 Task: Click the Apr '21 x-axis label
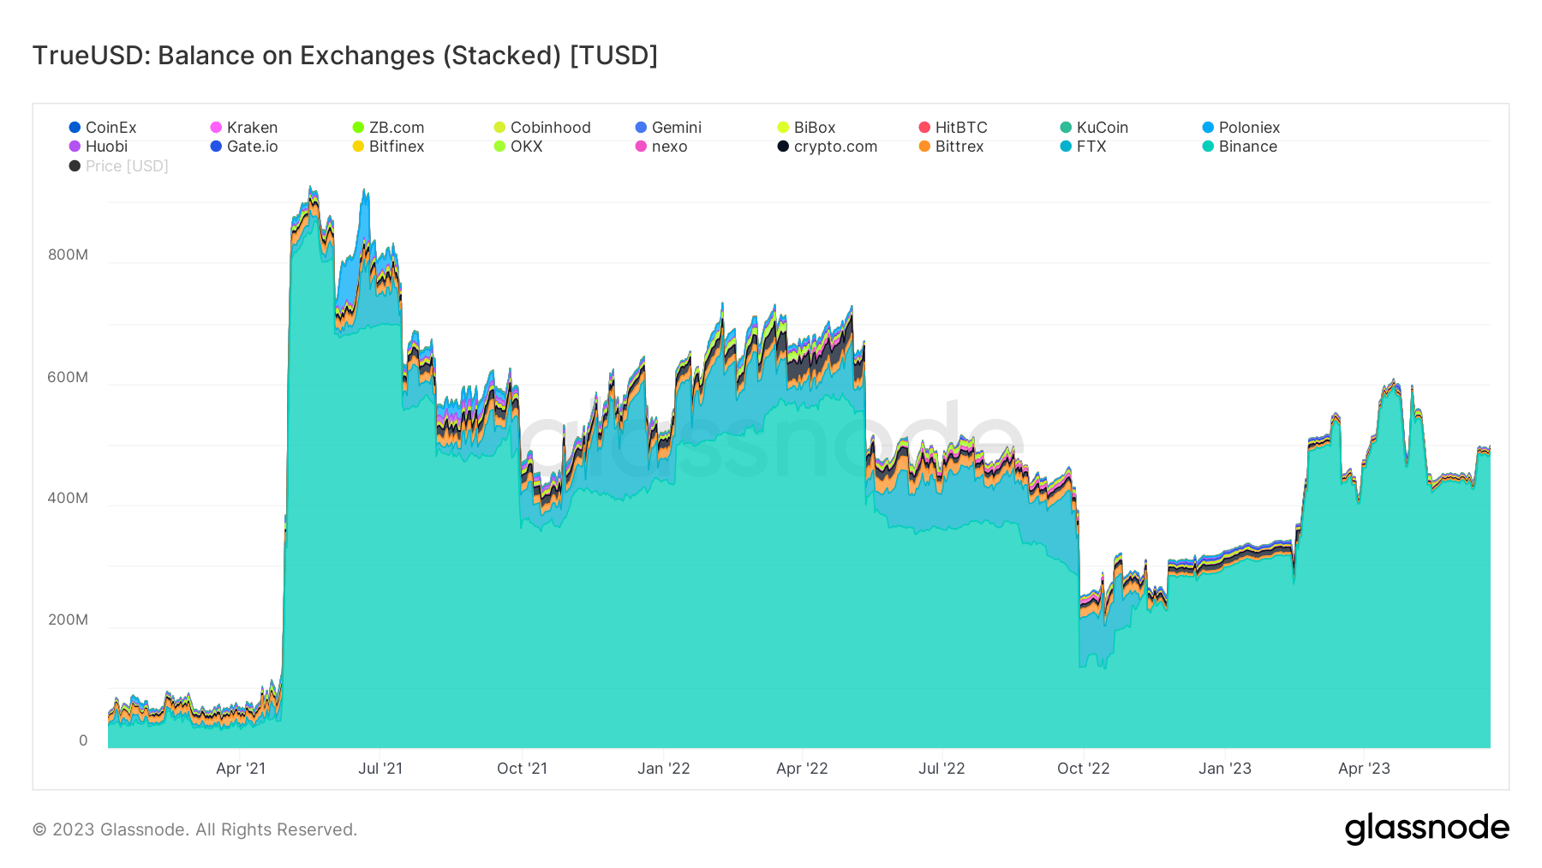click(x=241, y=769)
